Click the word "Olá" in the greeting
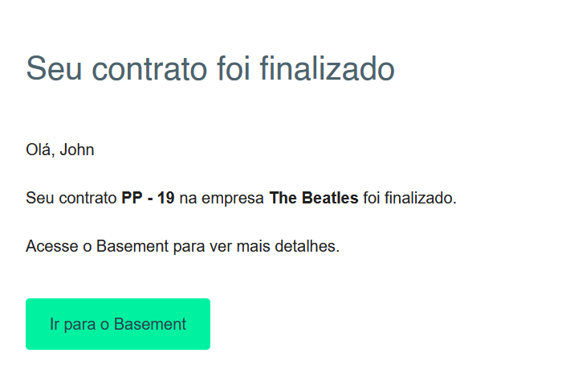 click(39, 150)
